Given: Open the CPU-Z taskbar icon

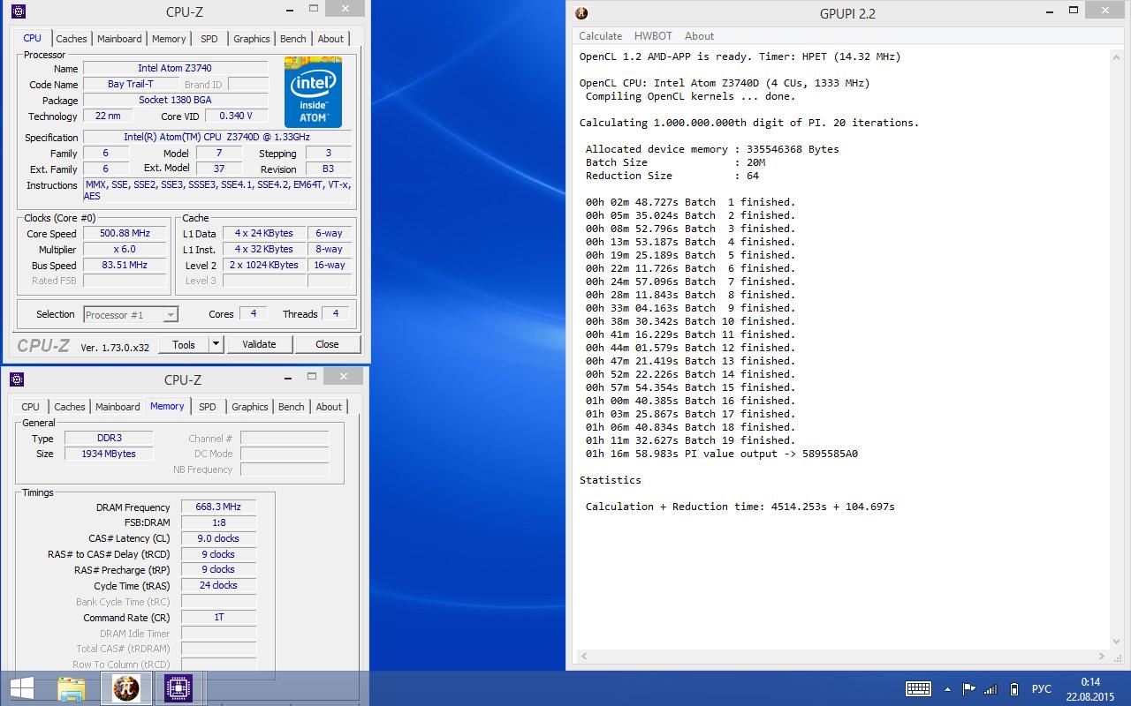Looking at the screenshot, I should click(178, 688).
